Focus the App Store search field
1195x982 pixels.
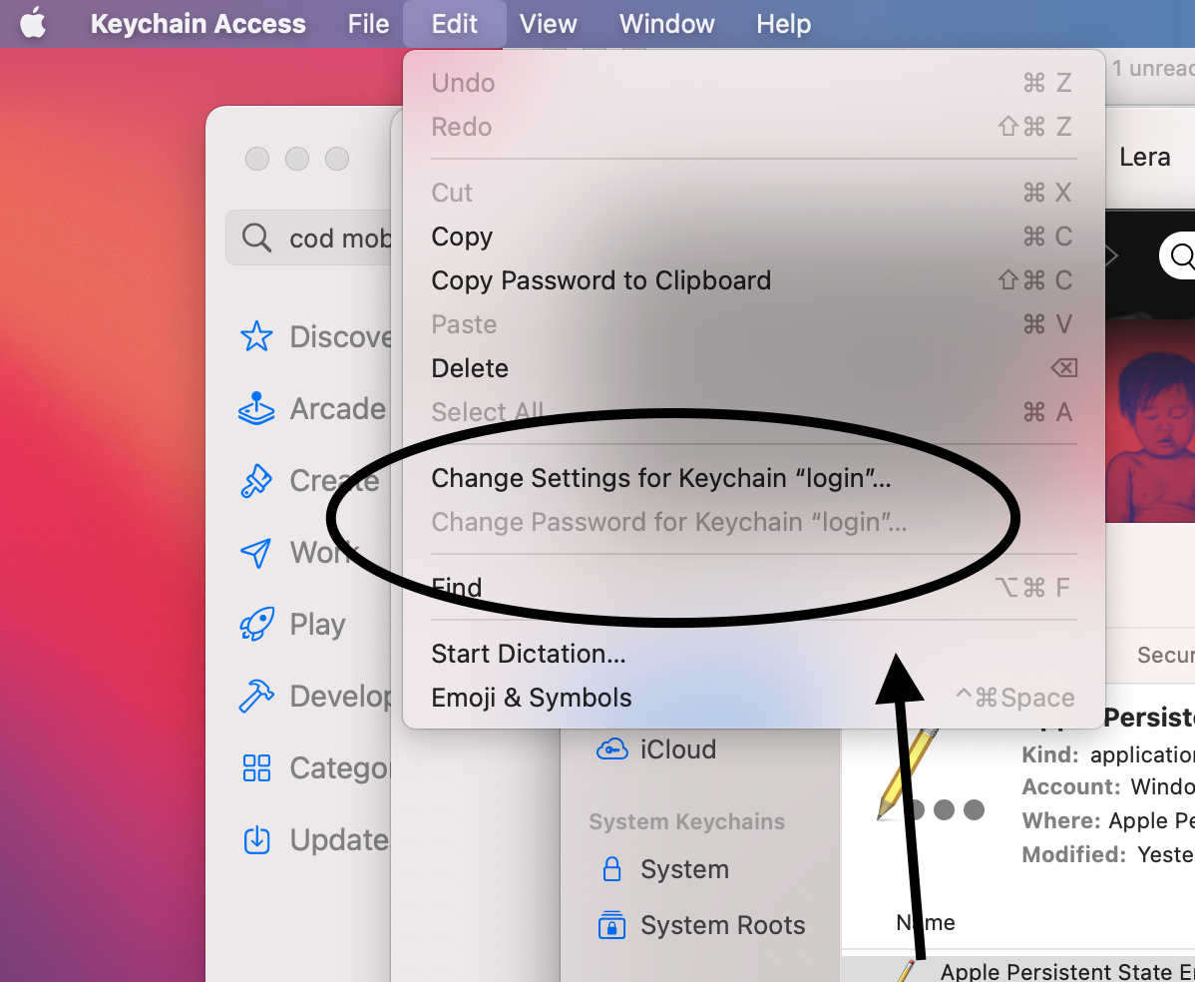pyautogui.click(x=308, y=238)
